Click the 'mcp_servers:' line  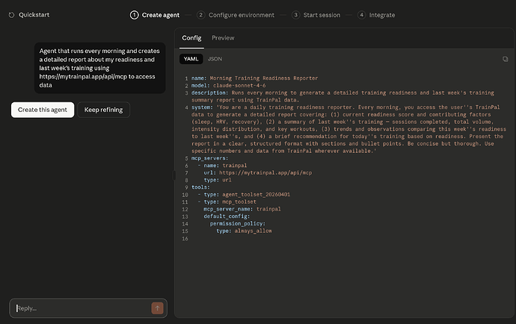(x=209, y=158)
